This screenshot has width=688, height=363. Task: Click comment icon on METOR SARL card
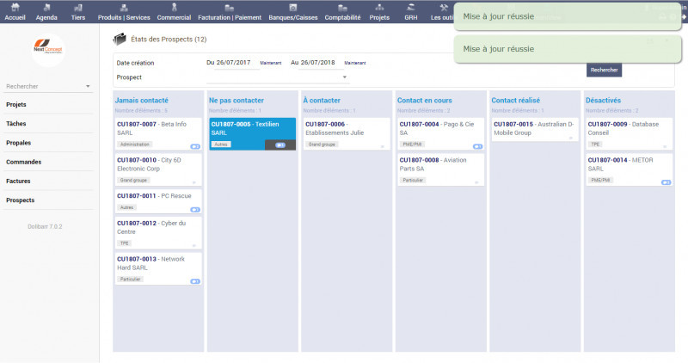click(666, 182)
